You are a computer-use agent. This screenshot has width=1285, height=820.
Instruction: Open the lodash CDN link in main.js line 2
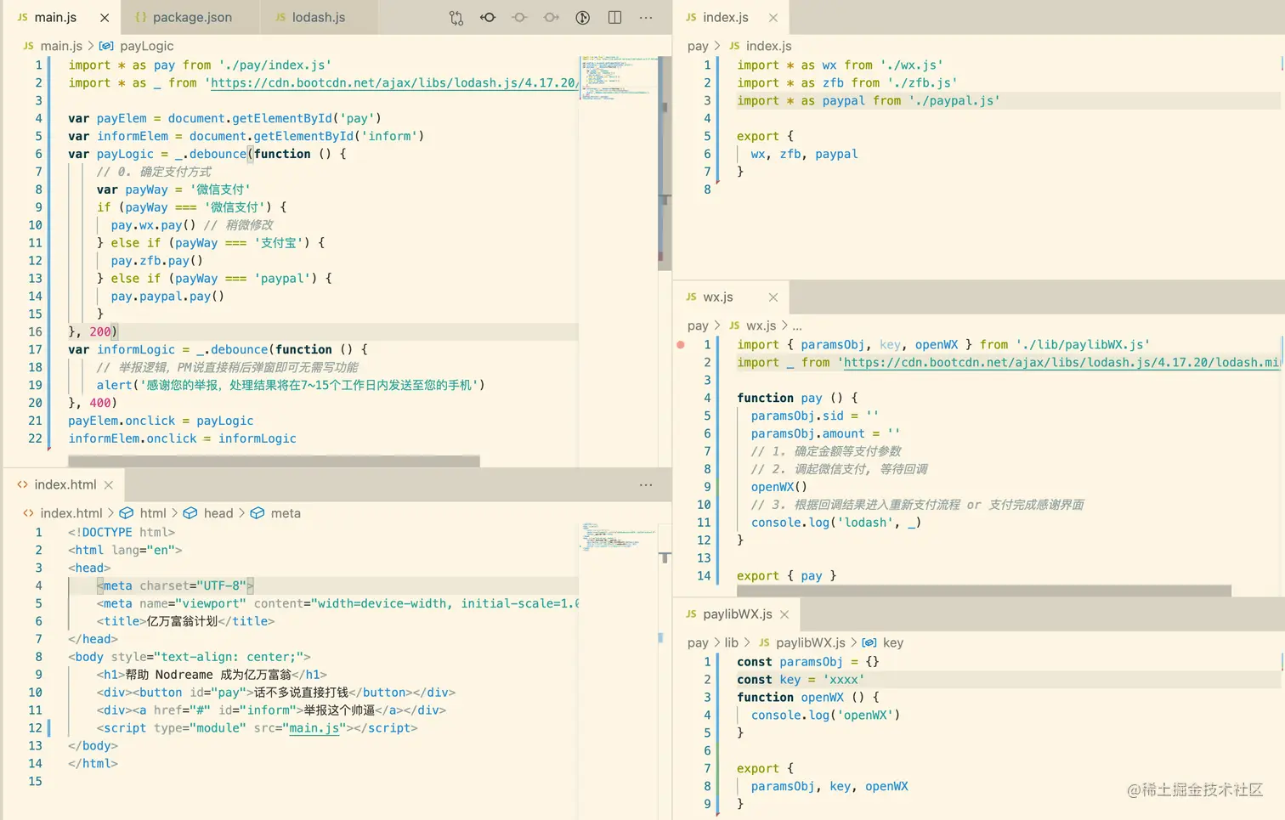tap(394, 82)
